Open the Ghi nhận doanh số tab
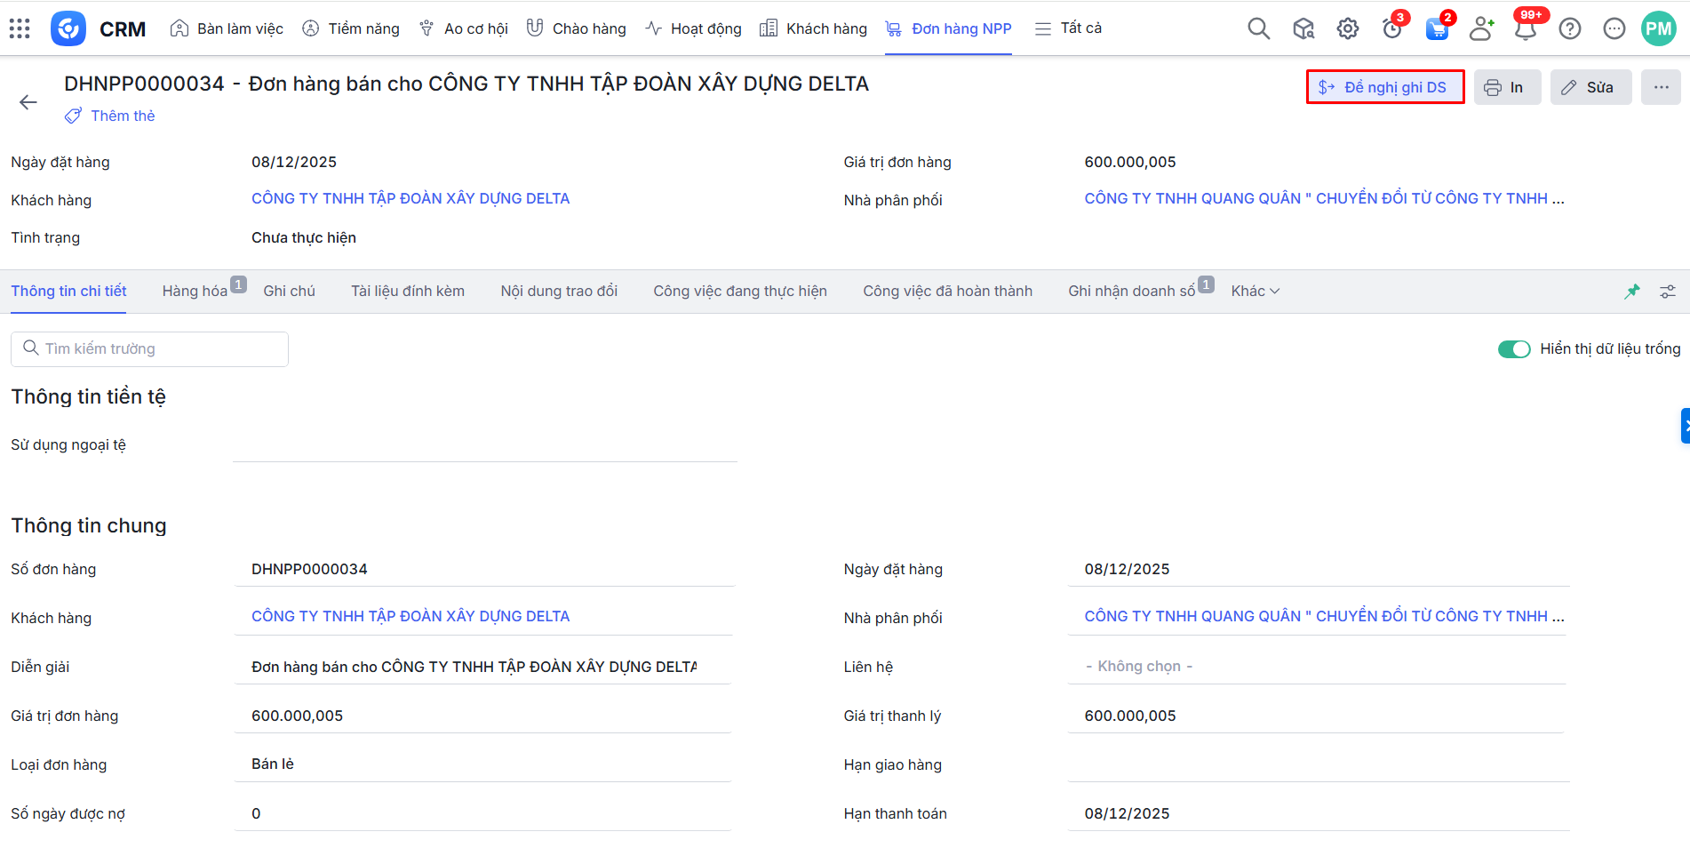Viewport: 1690px width, 848px height. point(1131,292)
